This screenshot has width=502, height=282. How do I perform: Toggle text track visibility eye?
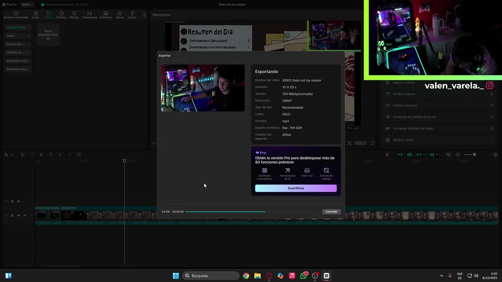18,201
